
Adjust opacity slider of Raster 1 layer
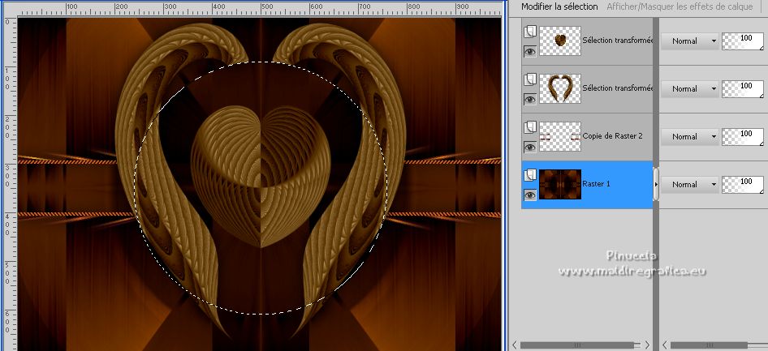tap(743, 185)
